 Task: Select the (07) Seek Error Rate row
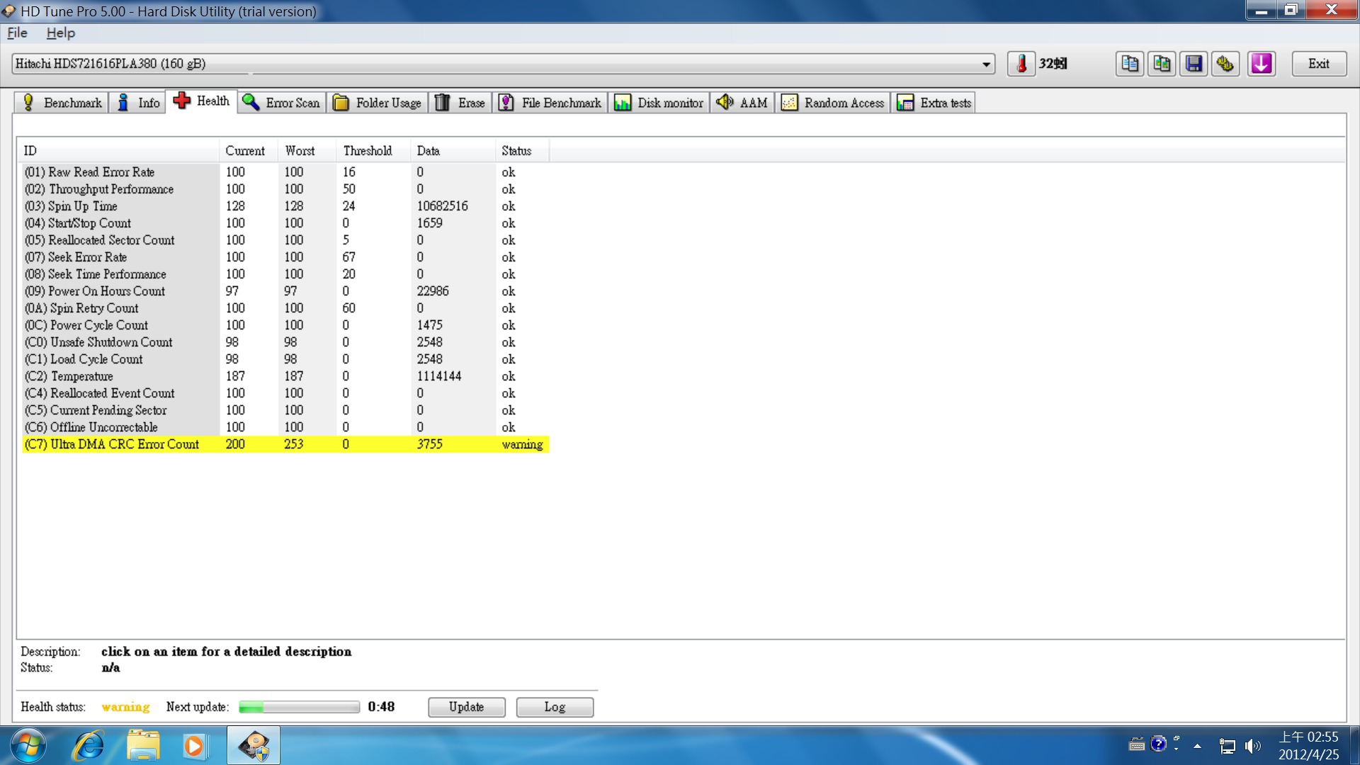(x=285, y=257)
